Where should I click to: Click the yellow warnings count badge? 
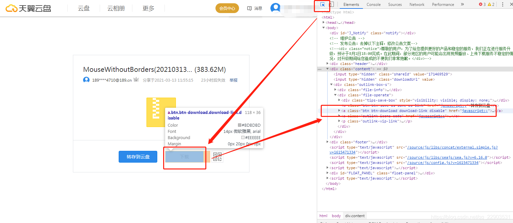(491, 4)
